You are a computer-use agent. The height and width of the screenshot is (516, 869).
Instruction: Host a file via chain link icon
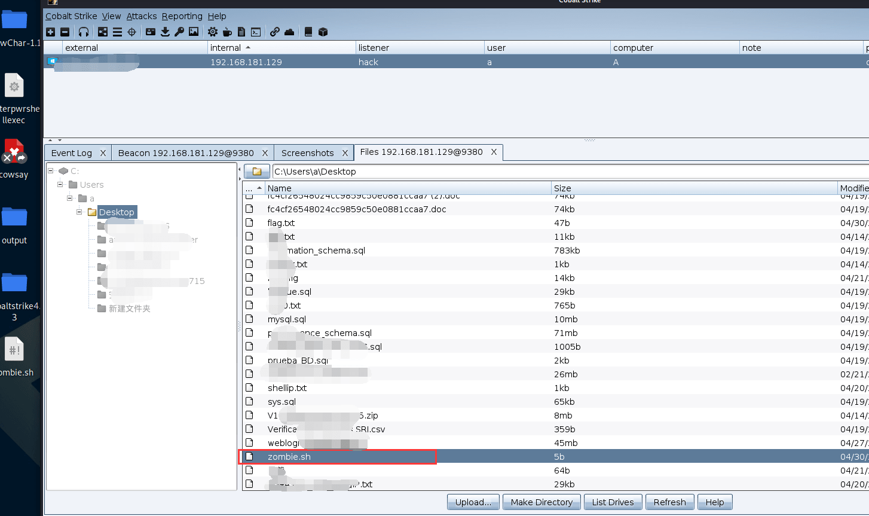275,32
